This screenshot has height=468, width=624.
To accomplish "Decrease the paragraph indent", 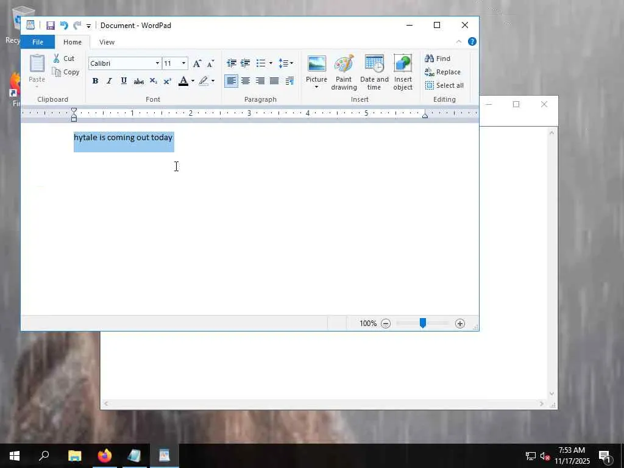I will (x=231, y=63).
